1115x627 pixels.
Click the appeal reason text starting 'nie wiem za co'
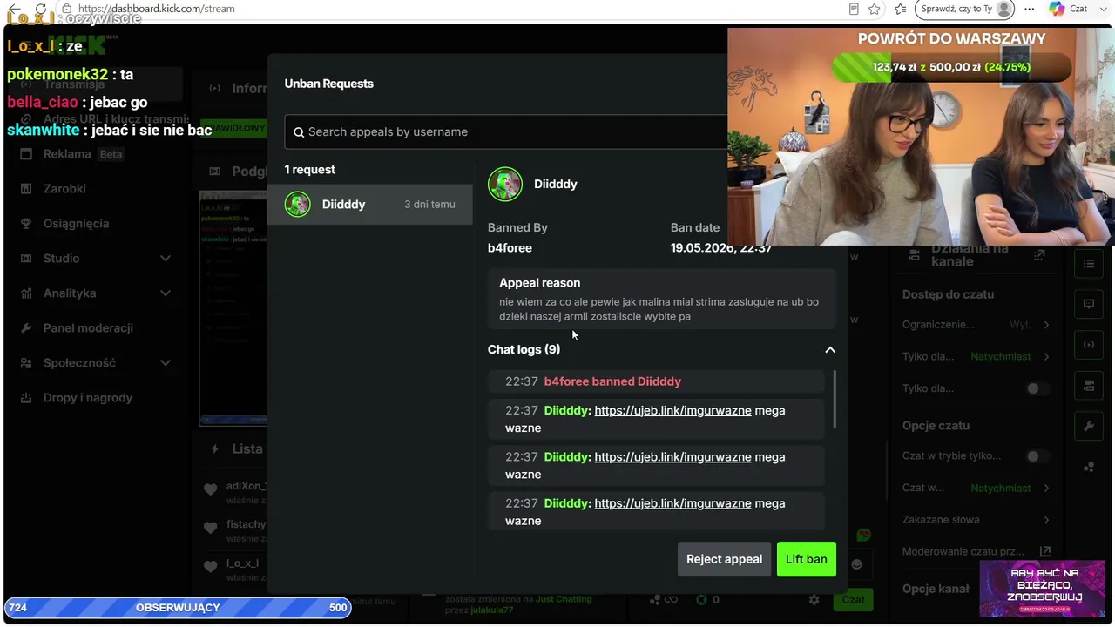point(659,309)
